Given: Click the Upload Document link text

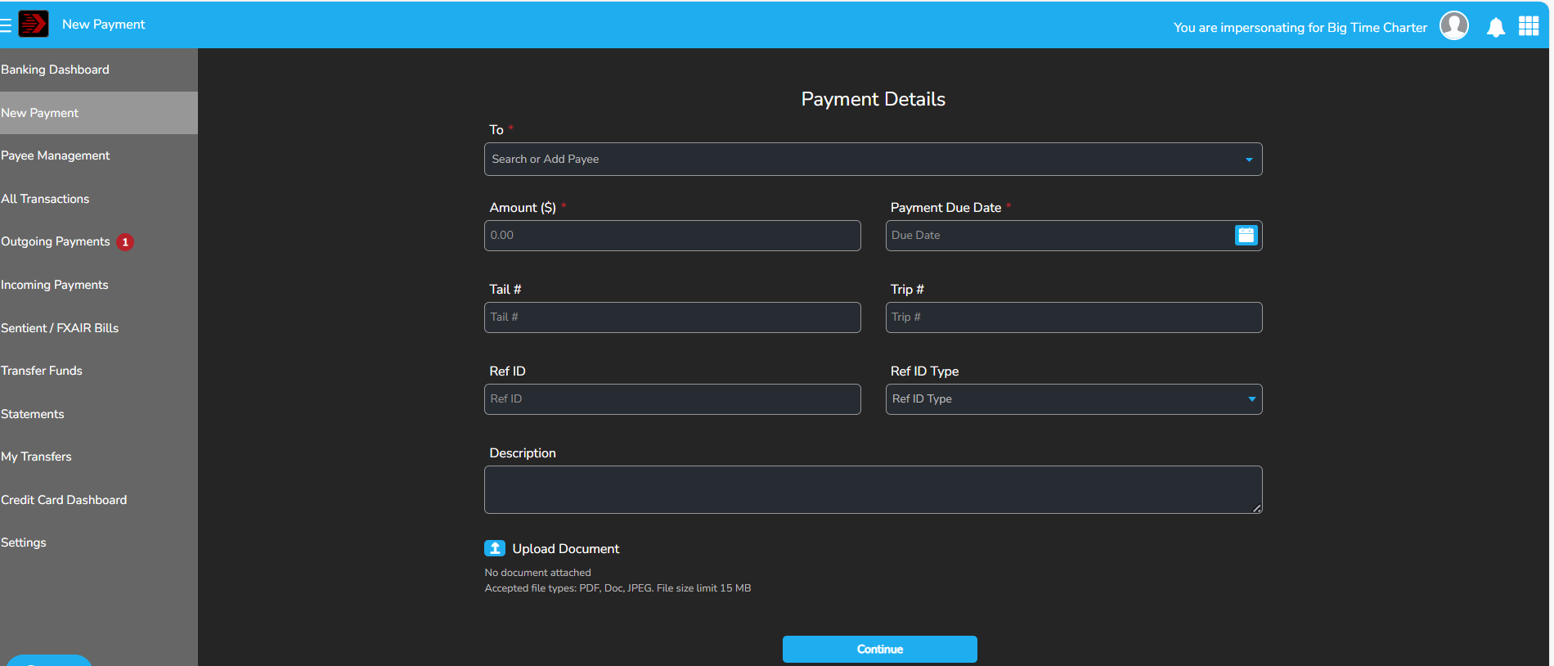Looking at the screenshot, I should (565, 548).
